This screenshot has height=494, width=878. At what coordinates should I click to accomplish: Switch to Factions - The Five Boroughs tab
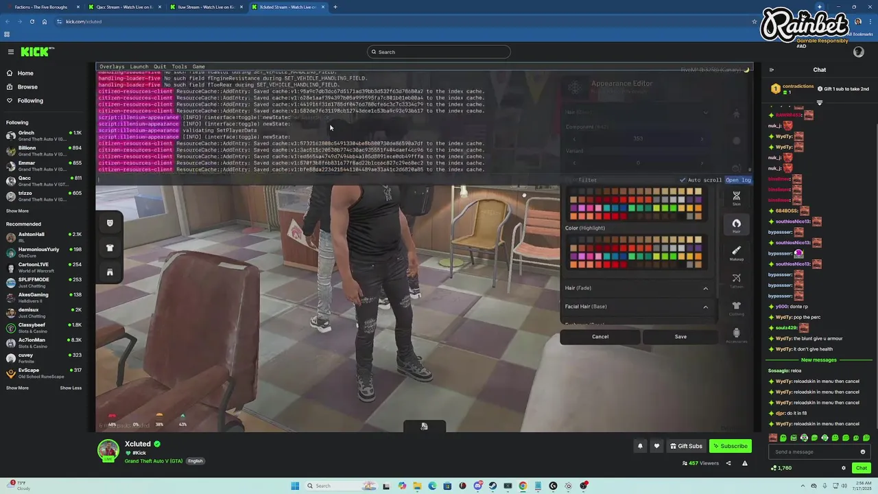point(41,7)
